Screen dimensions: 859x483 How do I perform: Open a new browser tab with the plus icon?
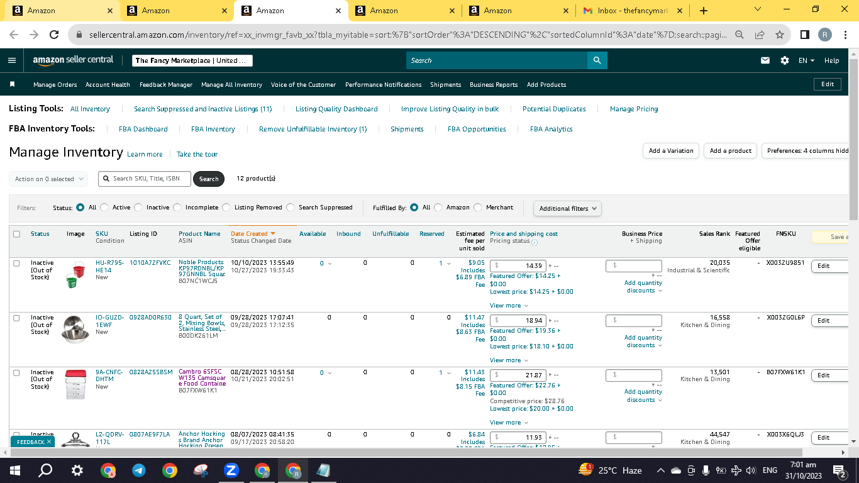[704, 11]
